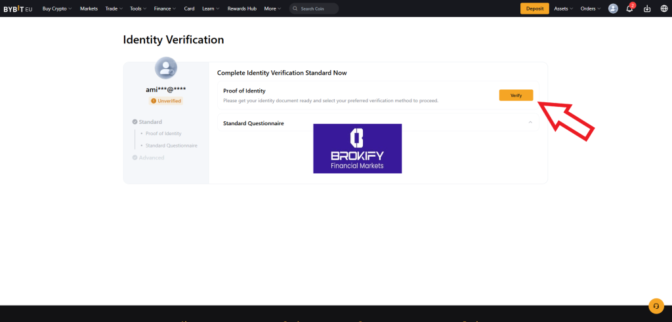Open the Rewards Hub menu item
This screenshot has height=322, width=672.
[x=242, y=9]
